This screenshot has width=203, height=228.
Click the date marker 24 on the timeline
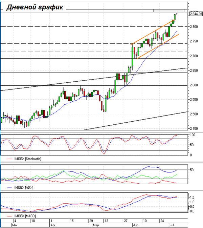click(162, 221)
